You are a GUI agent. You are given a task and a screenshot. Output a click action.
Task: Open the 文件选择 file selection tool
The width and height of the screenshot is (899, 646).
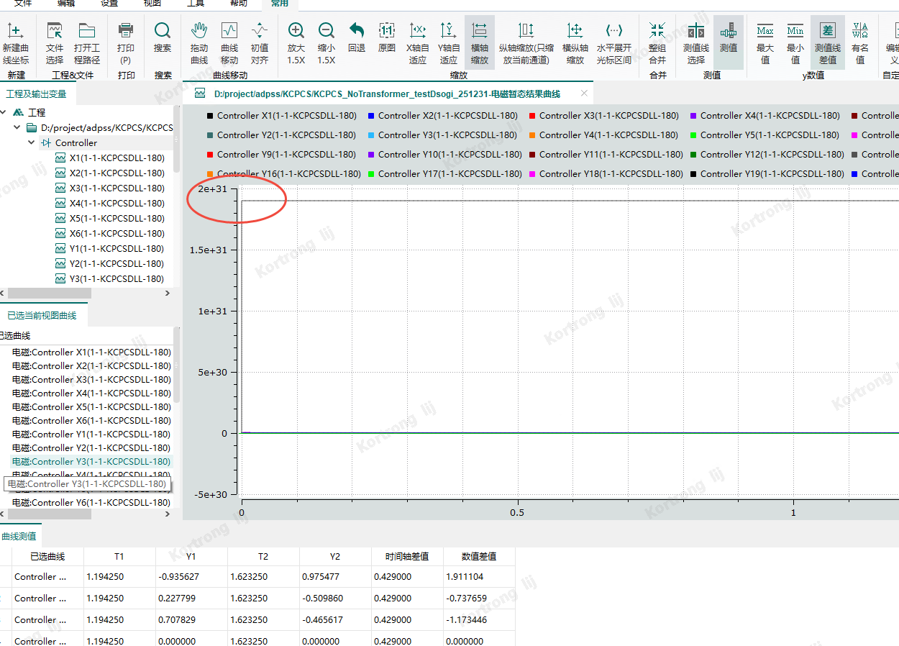coord(55,31)
